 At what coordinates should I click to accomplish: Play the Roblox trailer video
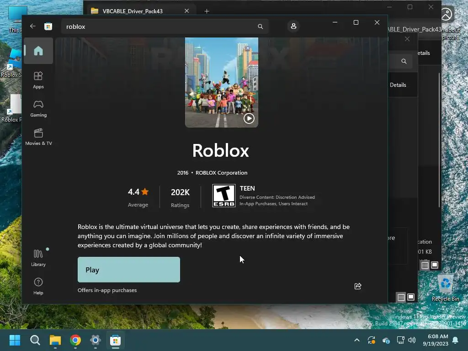coord(249,118)
